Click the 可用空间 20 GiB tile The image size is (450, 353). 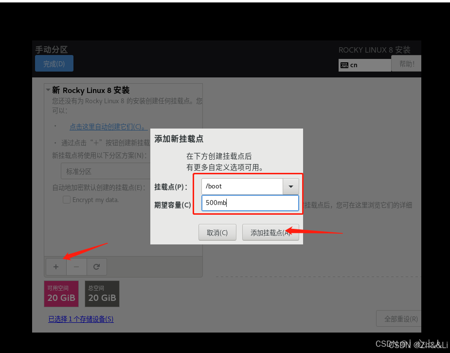[x=61, y=294]
